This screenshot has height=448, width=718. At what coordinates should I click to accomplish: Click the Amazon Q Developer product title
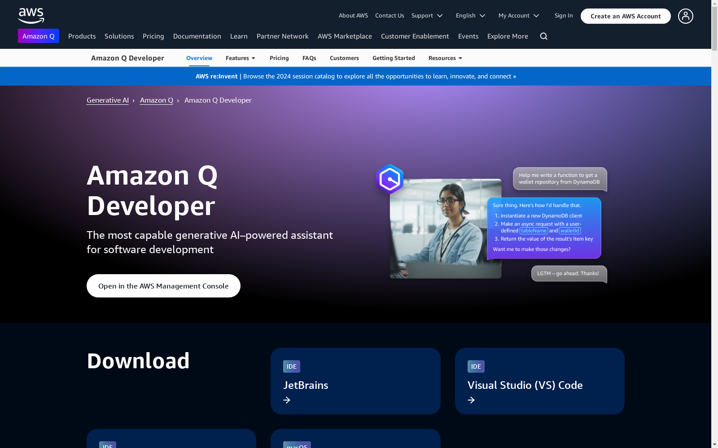tap(127, 58)
